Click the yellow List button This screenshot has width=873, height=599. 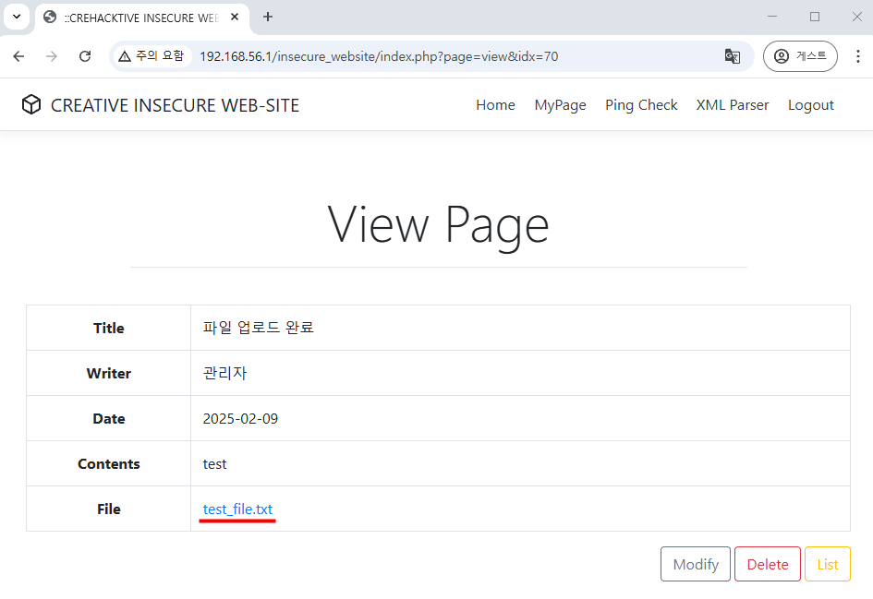[828, 564]
